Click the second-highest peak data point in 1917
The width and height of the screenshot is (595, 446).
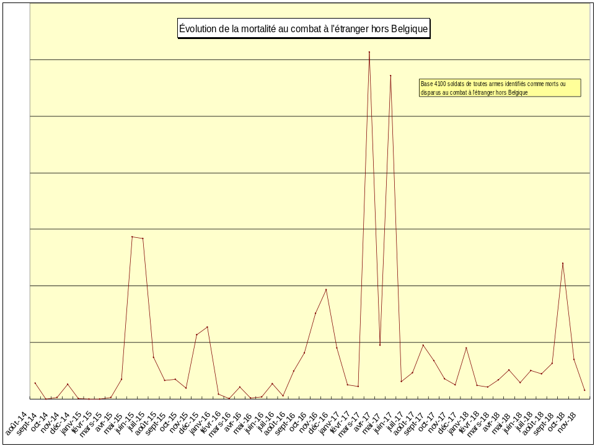click(390, 76)
